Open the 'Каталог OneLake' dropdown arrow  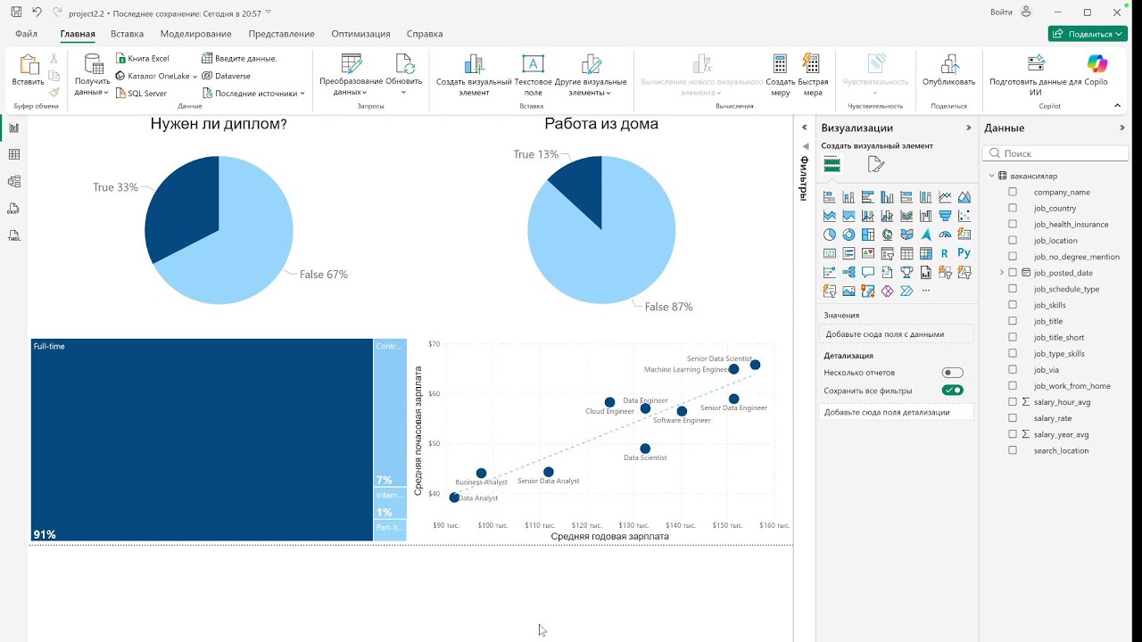pos(194,77)
